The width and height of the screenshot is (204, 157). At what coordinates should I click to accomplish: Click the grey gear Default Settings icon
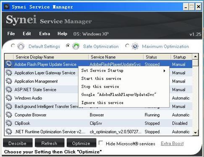[x=21, y=46]
